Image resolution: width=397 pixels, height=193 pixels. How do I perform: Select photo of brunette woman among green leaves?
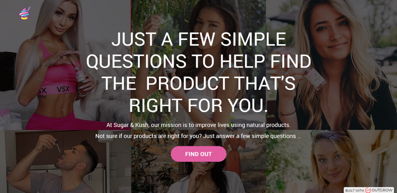pyautogui.click(x=198, y=65)
